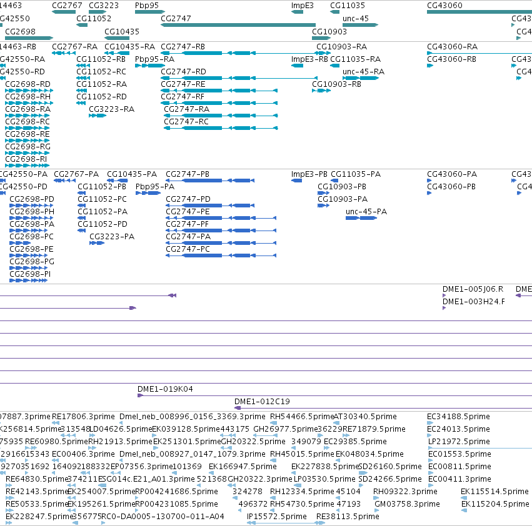Viewport: 532px width, 526px height.
Task: Click the RE38113.5prime EST label
Action: [x=348, y=517]
